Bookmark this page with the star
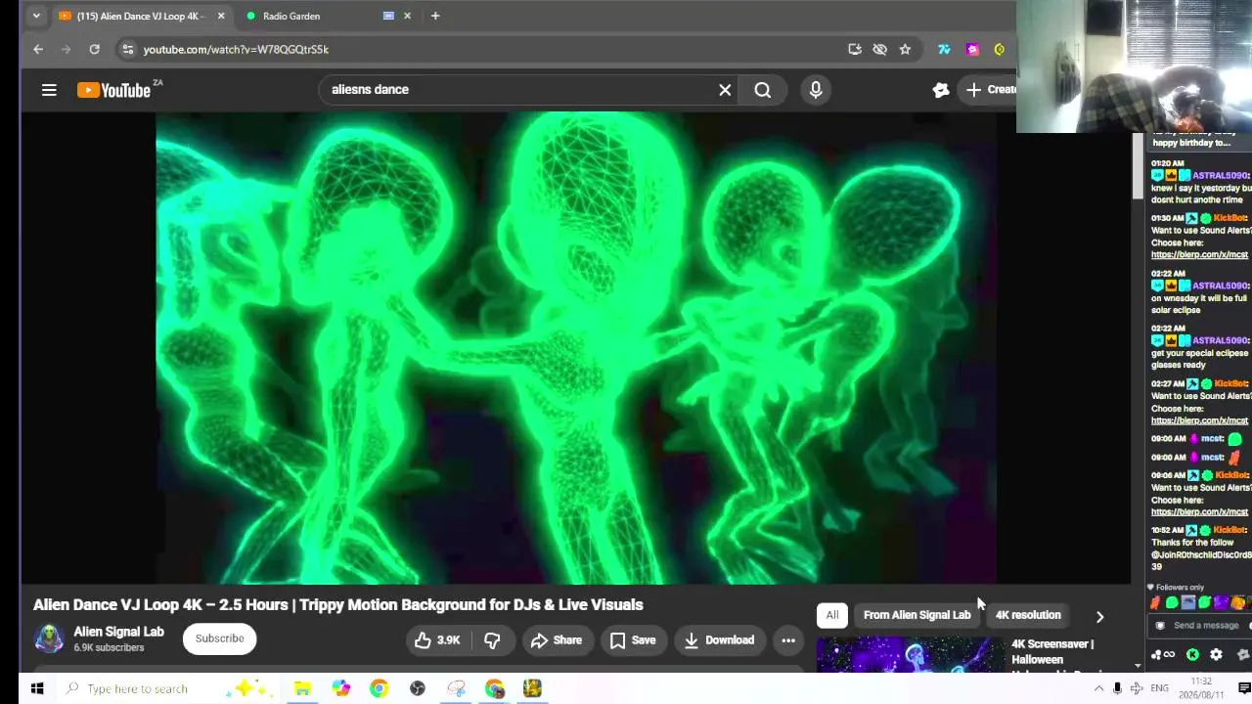The height and width of the screenshot is (704, 1252). click(905, 49)
